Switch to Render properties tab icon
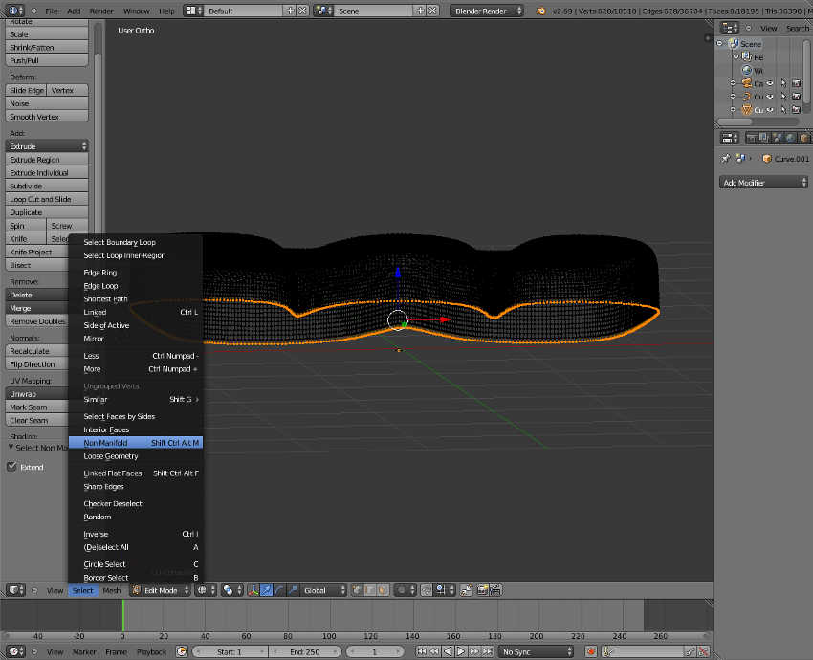The height and width of the screenshot is (660, 813). coord(751,138)
